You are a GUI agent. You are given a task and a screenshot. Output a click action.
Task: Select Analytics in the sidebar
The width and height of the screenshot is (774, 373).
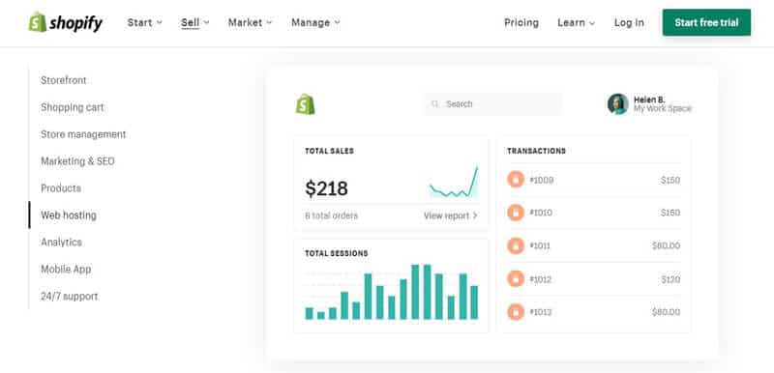pos(61,242)
